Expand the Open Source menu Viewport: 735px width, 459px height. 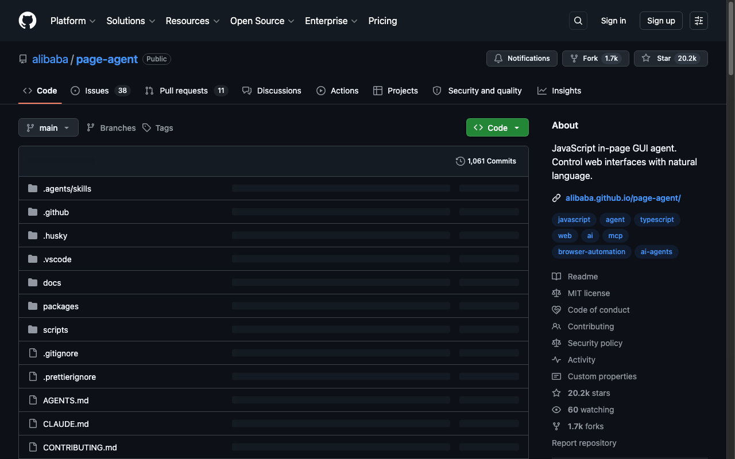tap(262, 21)
